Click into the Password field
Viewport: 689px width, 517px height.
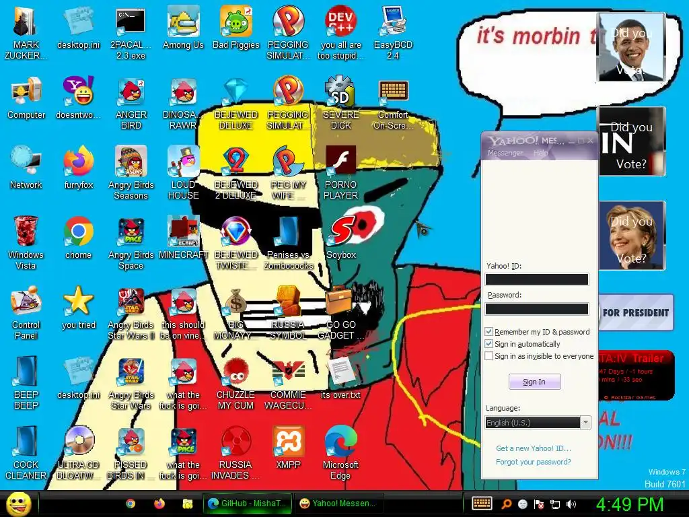click(x=536, y=309)
